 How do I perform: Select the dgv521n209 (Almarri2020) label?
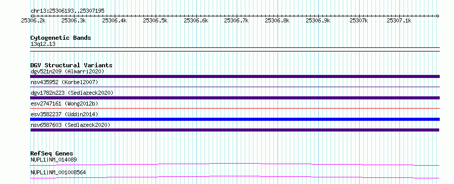[67, 71]
